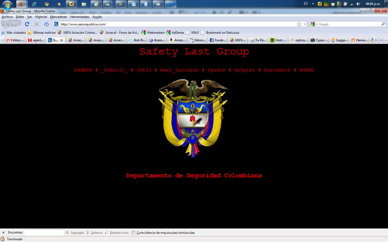
Task: Open the Más visitados bookmark folder
Action: coord(14,32)
